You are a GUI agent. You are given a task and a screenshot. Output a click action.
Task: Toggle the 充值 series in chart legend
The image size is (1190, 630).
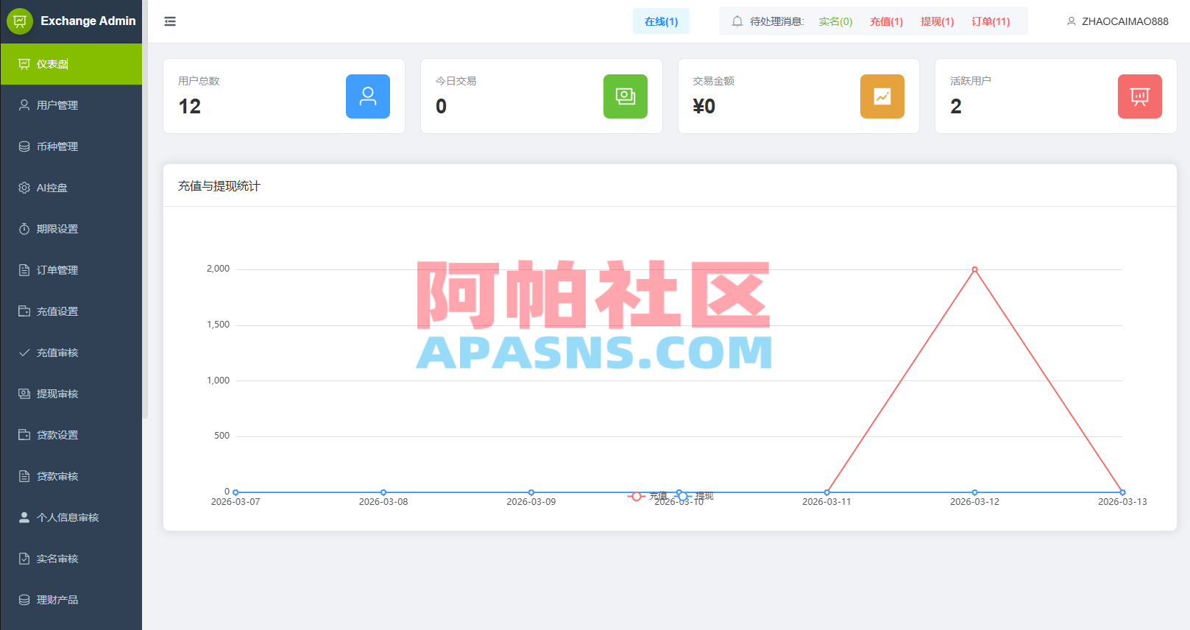pos(648,496)
